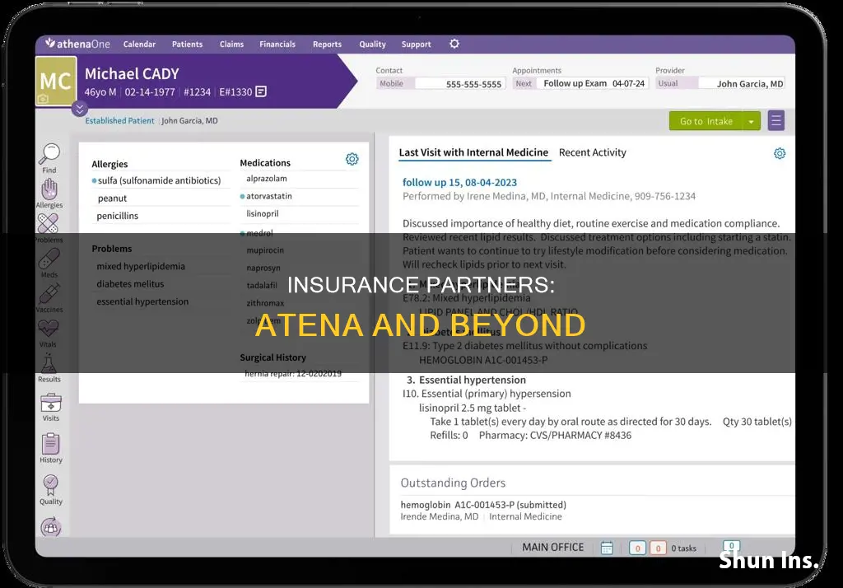The height and width of the screenshot is (588, 843).
Task: Open the Quality menu in top bar
Action: pos(373,44)
